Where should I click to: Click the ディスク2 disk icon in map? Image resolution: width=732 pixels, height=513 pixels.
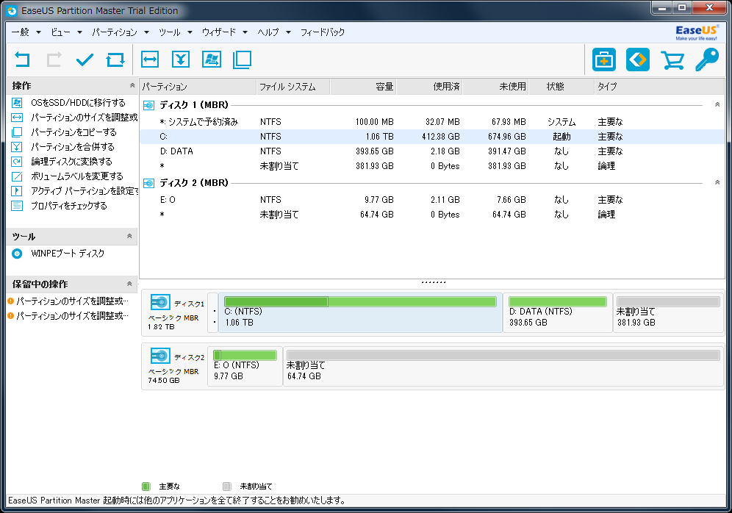(160, 356)
